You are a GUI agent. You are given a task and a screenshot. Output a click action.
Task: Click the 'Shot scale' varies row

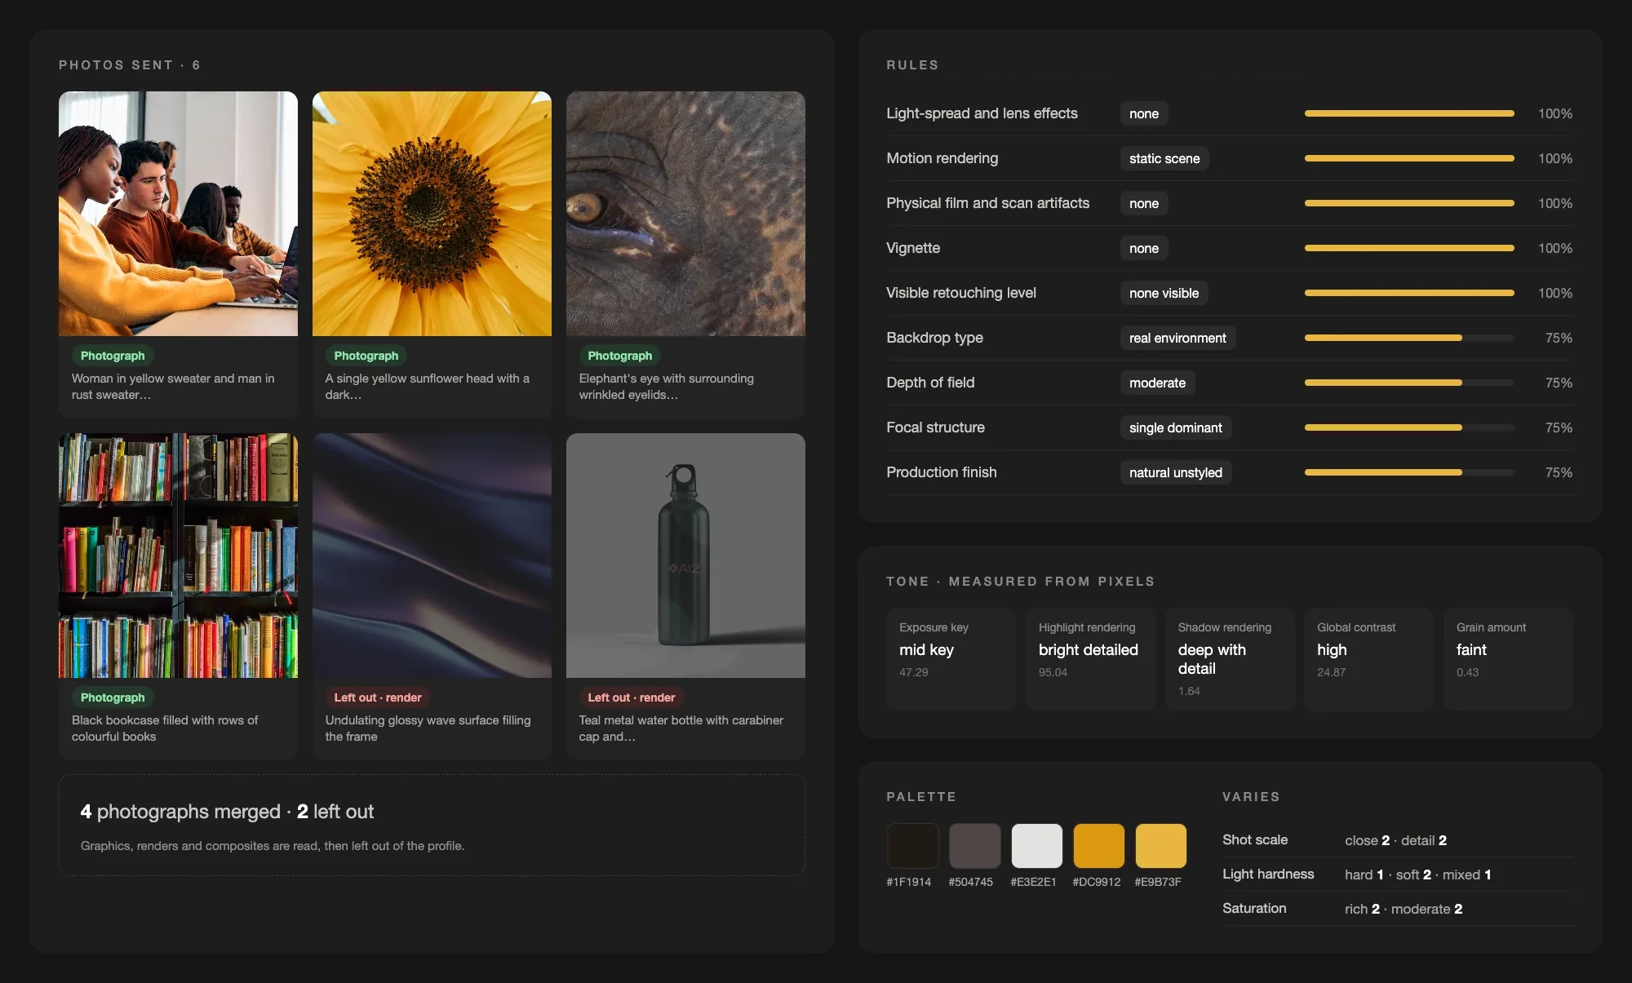[1397, 840]
